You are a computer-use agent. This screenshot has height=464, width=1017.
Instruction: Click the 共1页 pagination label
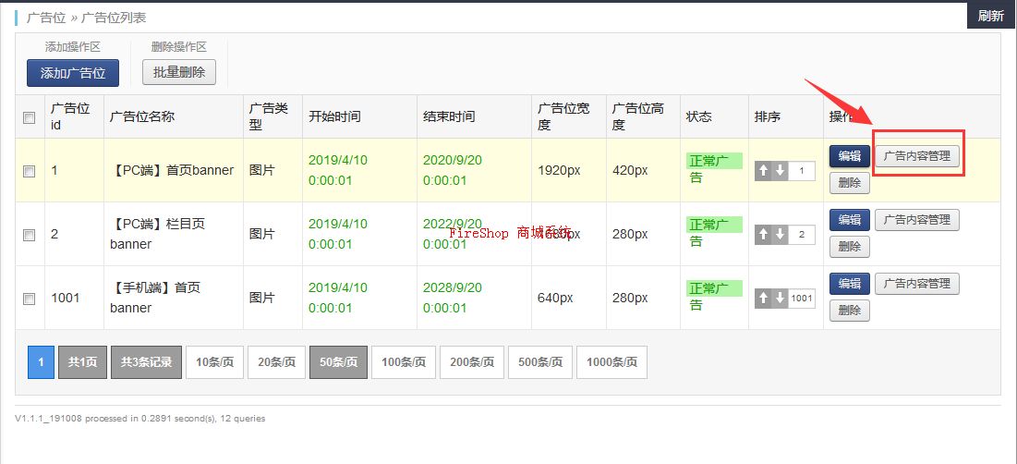click(x=82, y=362)
